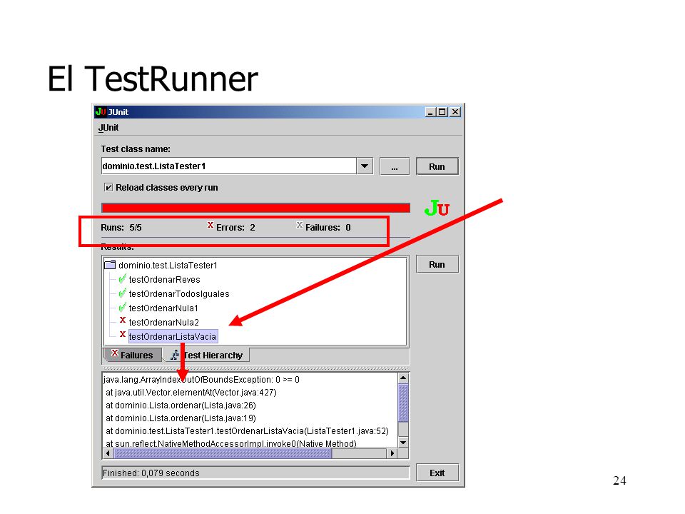Open the Test class name dropdown arrow
Screen dimensions: 685x514
[365, 166]
